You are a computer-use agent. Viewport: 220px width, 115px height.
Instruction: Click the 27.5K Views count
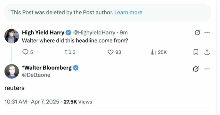pos(78,102)
